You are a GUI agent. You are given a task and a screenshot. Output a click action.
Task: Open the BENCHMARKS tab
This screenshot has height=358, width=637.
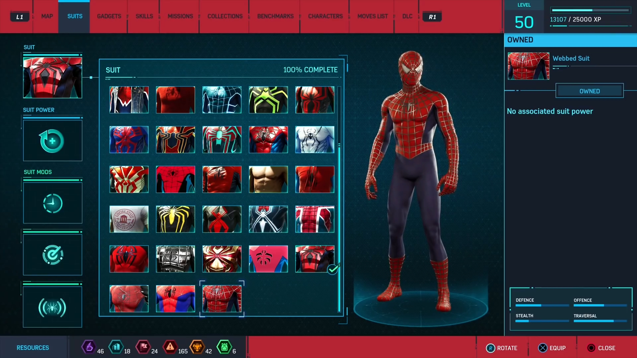click(x=275, y=16)
